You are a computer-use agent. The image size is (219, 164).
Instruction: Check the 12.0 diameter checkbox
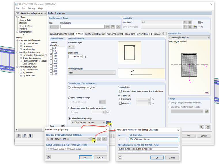tap(51, 56)
